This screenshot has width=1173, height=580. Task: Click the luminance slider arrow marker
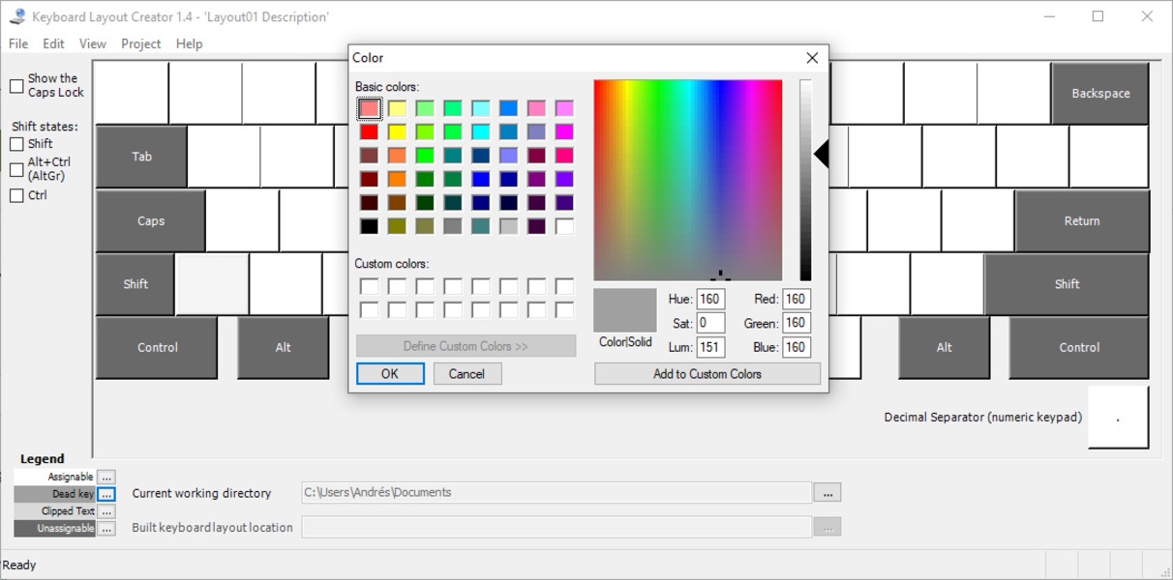click(x=822, y=155)
